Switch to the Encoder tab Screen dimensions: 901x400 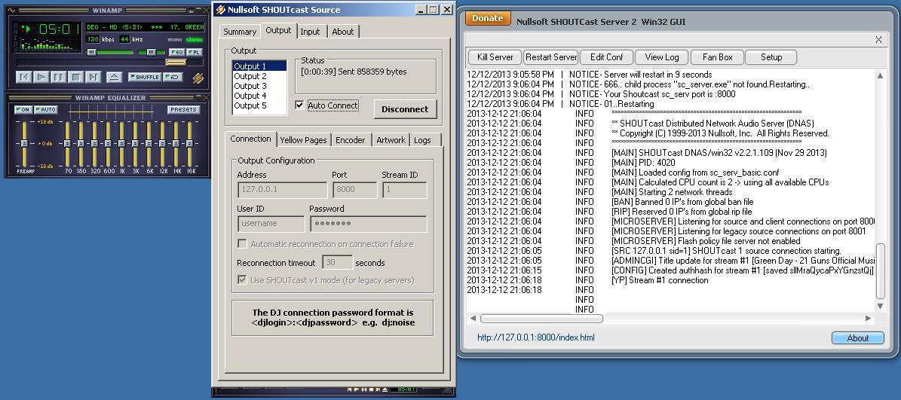pos(350,140)
